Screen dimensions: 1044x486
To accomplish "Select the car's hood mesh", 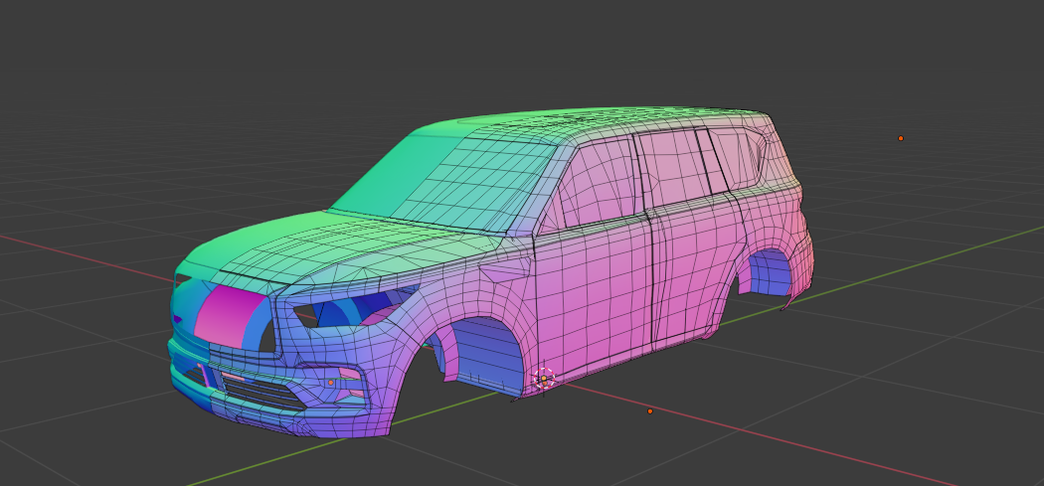I will pos(340,247).
